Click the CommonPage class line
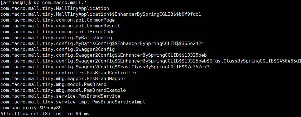301x117 pixels. tap(58, 20)
